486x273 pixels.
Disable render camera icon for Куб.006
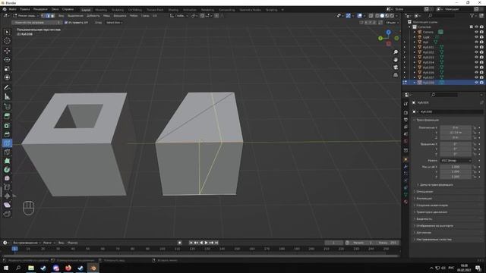pyautogui.click(x=481, y=73)
